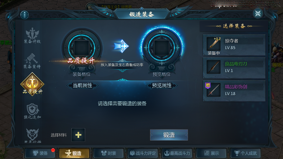Switch to the 时装 bottom tab
The width and height of the screenshot is (283, 159).
point(108,153)
